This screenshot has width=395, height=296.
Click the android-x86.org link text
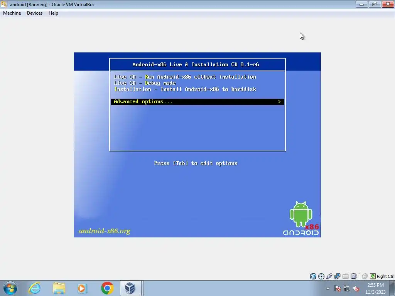104,231
